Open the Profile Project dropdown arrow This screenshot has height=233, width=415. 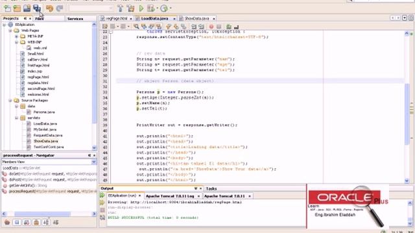point(170,8)
